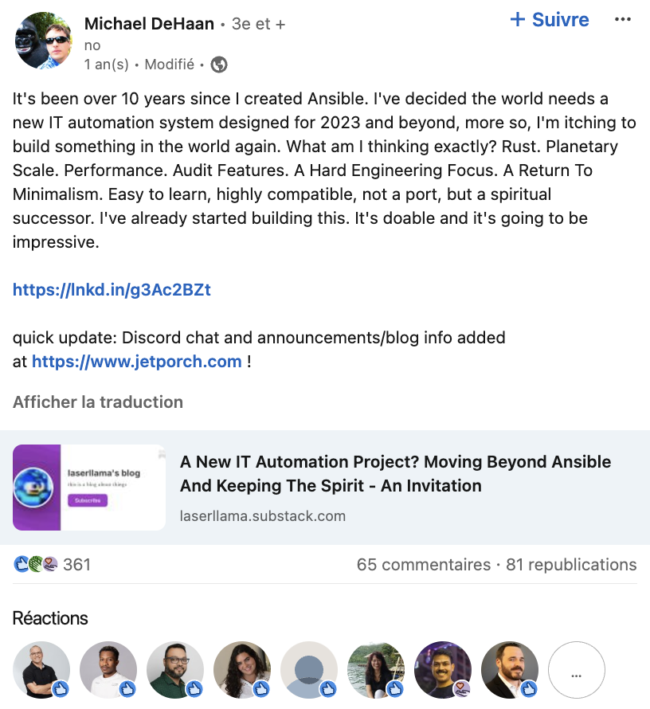The height and width of the screenshot is (709, 650).
Task: Show the 361 reactions count
Action: pyautogui.click(x=76, y=565)
